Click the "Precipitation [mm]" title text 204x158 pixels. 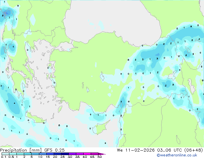21,150
